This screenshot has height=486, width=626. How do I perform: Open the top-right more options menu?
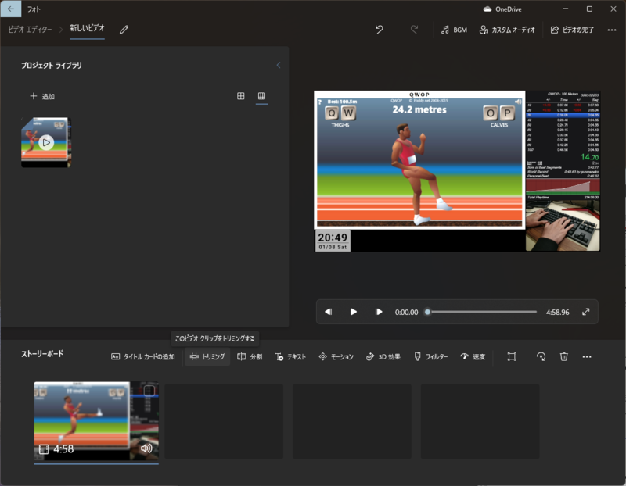click(x=612, y=30)
